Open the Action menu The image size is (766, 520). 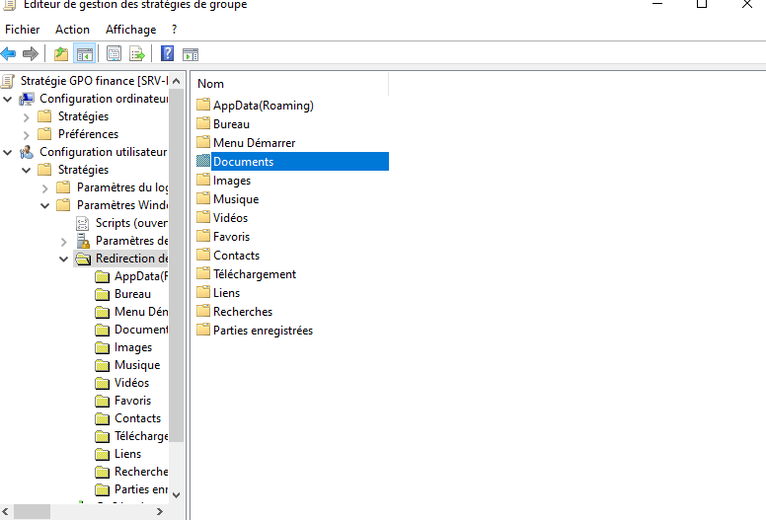(x=72, y=30)
